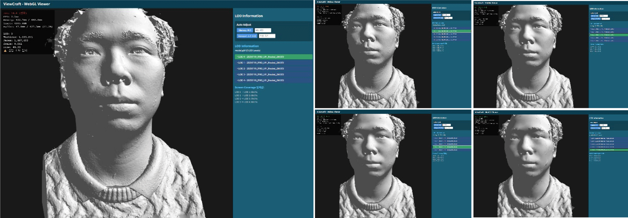This screenshot has width=628, height=218.
Task: Focus the MB input field beside Memory button
Action: 263,30
